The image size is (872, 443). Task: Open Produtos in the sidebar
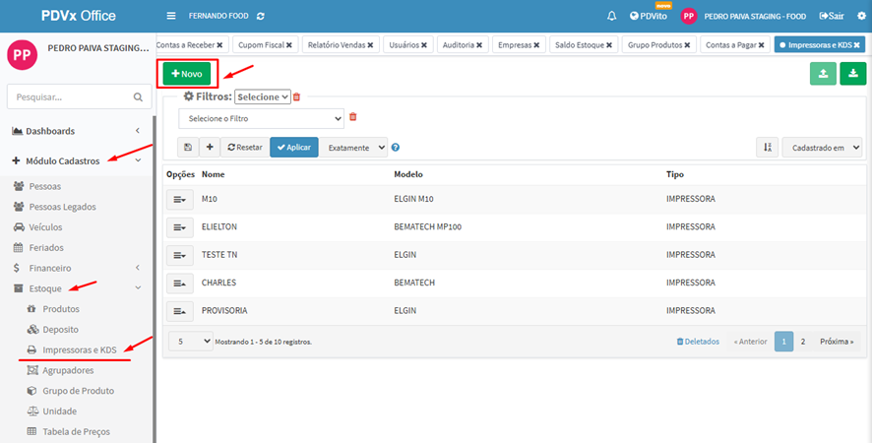(x=61, y=309)
